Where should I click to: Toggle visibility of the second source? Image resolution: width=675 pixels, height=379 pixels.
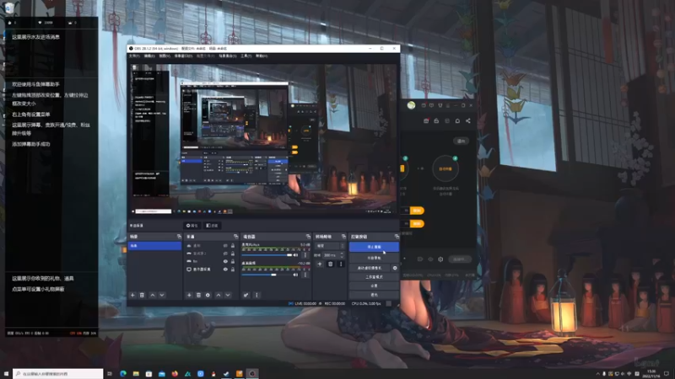(x=225, y=254)
